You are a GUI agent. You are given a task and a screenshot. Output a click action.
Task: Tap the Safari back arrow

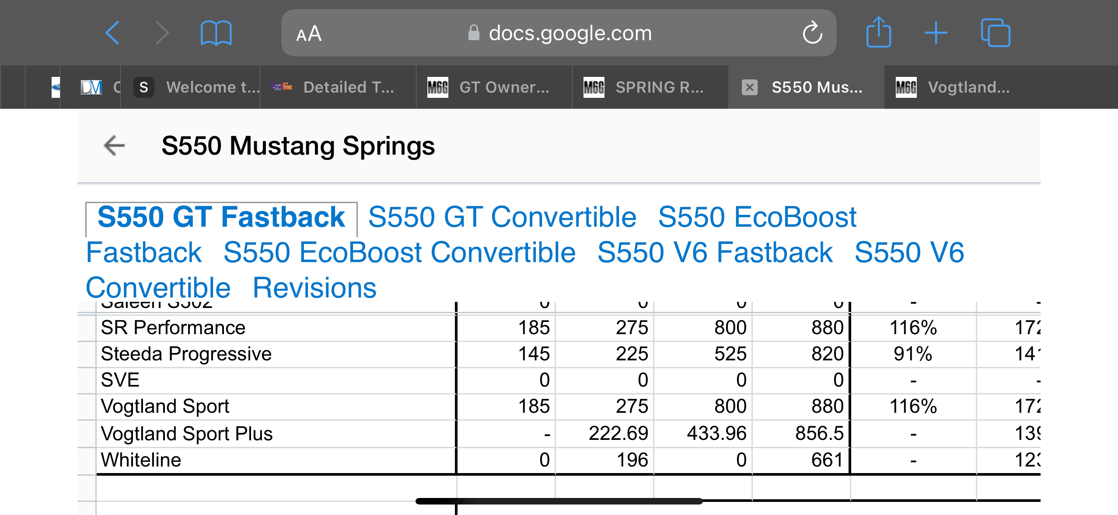pos(112,33)
